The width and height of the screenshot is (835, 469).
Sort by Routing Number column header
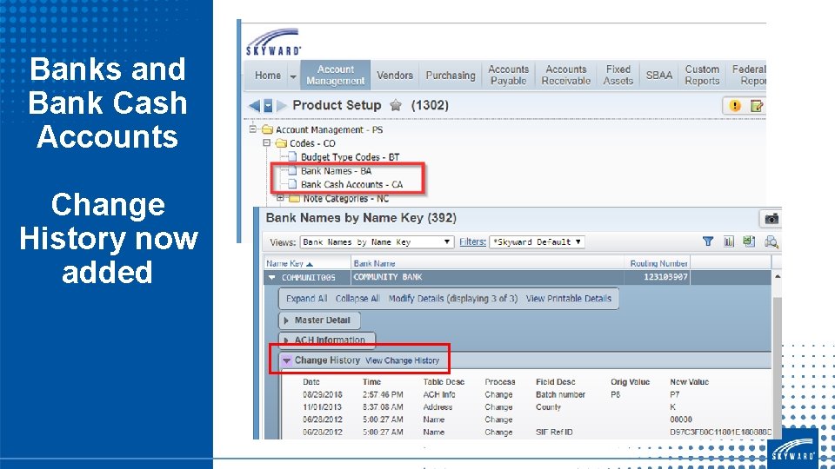(658, 263)
